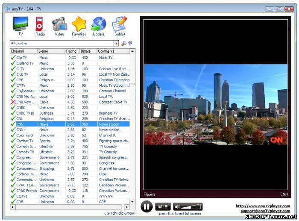Click bitrate 755 in Comedy S... row

(x=85, y=146)
